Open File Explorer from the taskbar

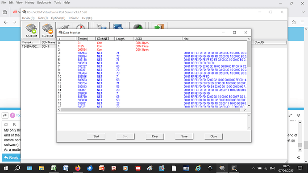pyautogui.click(x=42, y=168)
